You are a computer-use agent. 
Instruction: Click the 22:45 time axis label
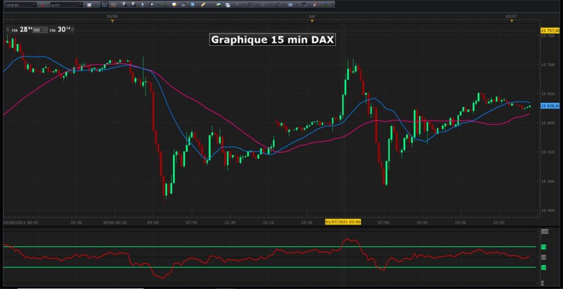pyautogui.click(x=499, y=222)
